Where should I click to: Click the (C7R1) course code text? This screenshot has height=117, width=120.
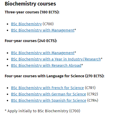pos(90,88)
